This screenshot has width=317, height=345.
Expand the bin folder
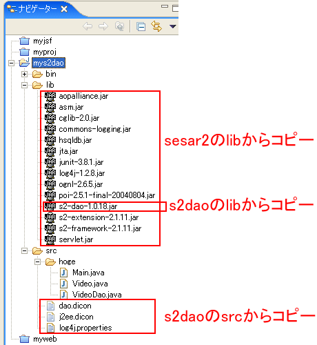tap(24, 74)
